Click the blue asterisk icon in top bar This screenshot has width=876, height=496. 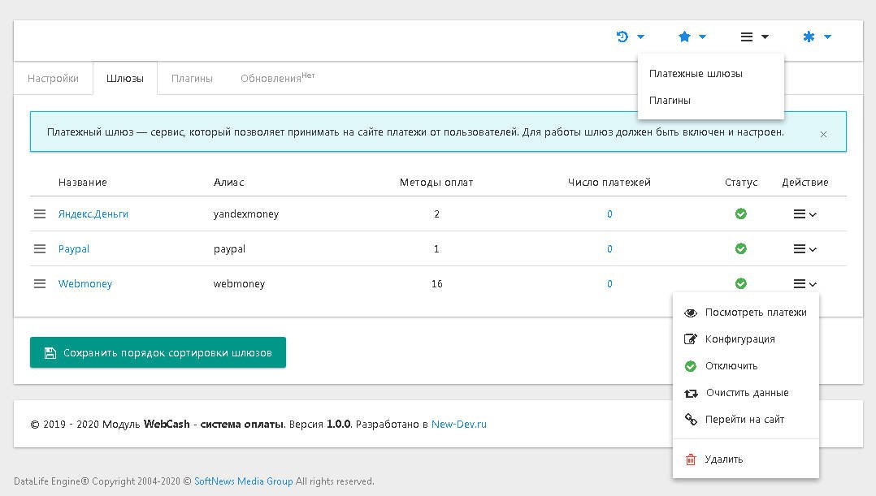[x=809, y=37]
